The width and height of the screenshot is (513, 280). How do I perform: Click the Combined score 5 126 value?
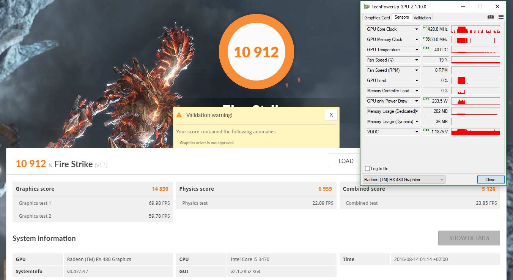coord(489,189)
